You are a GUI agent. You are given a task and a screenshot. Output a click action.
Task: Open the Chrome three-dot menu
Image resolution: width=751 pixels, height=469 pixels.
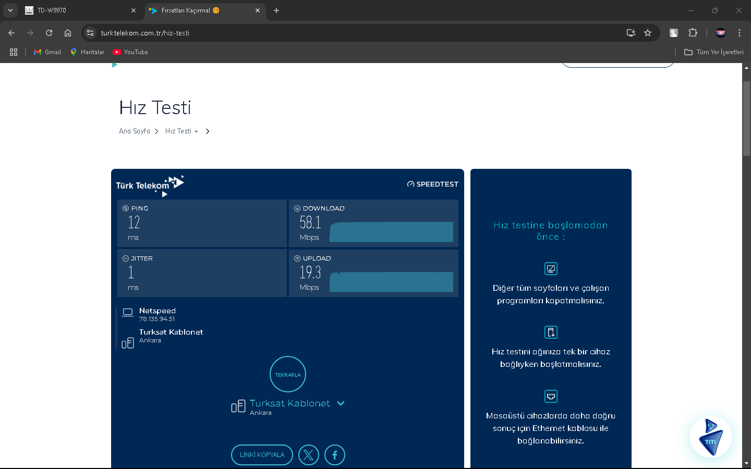click(740, 33)
